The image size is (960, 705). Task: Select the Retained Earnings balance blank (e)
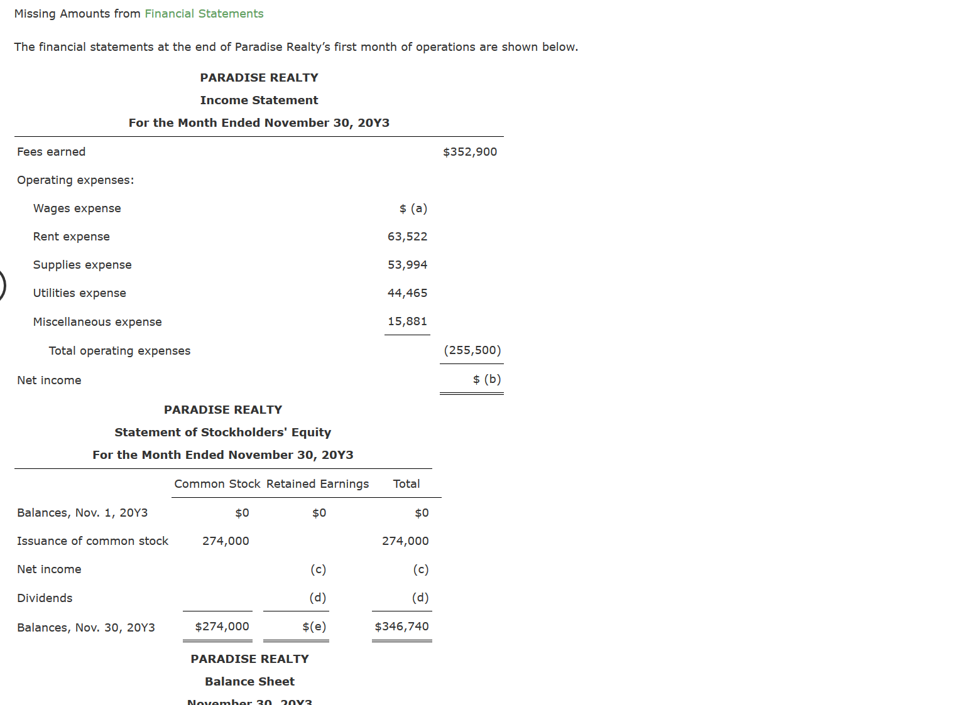pos(315,626)
